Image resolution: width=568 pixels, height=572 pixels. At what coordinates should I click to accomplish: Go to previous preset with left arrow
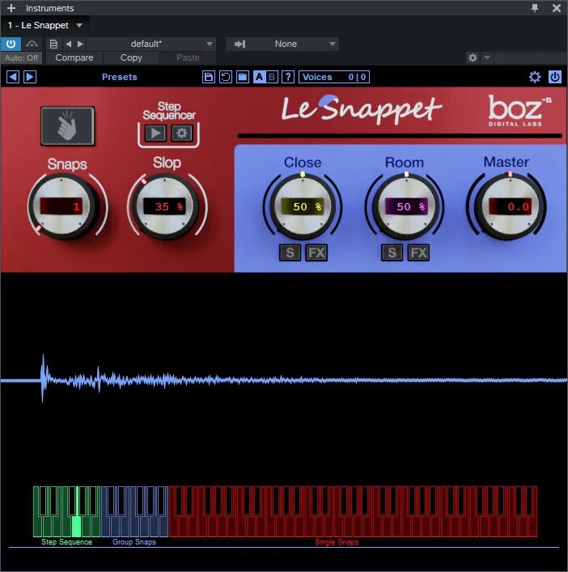pos(13,77)
